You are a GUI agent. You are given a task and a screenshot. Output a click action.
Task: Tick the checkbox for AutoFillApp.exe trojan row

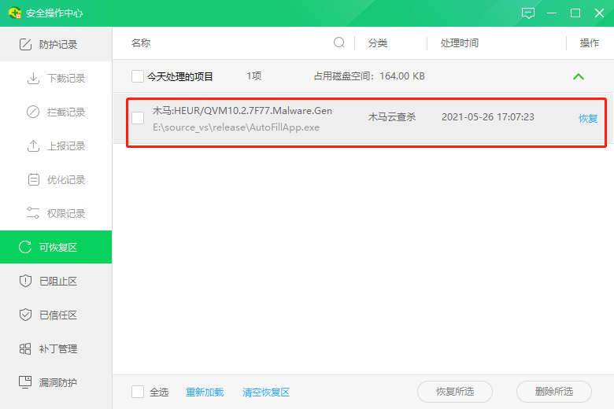(x=138, y=118)
